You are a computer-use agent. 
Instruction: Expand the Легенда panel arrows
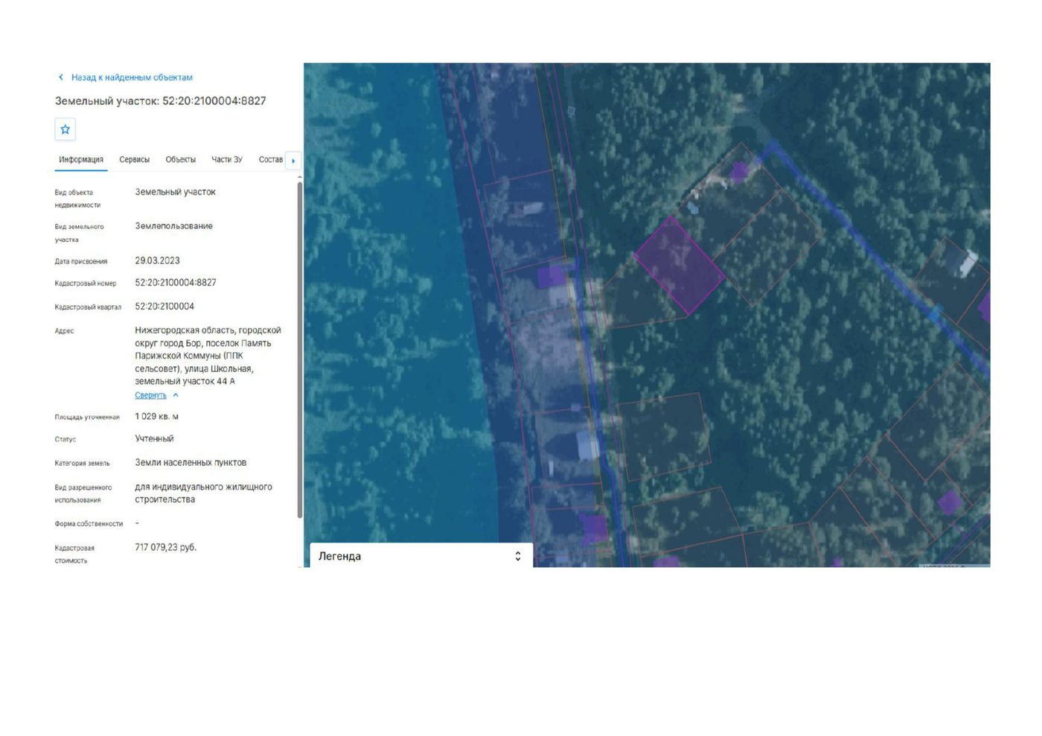[x=518, y=557]
